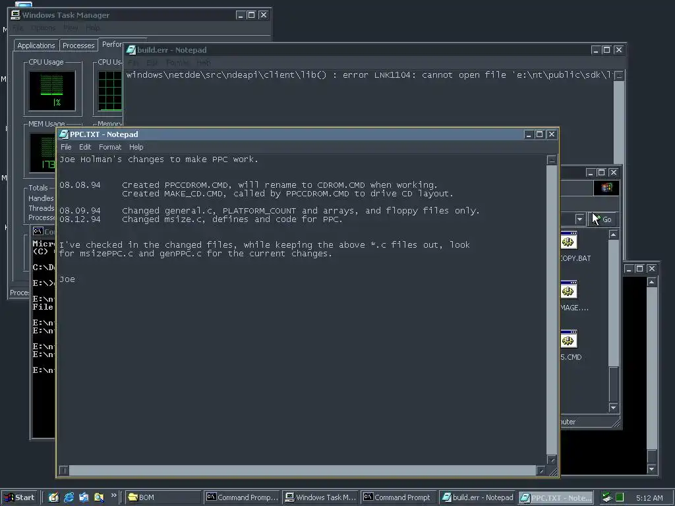Click the text 'Joe Holman's changes to make PPC work.'
Viewport: 675px width, 506px height.
158,159
